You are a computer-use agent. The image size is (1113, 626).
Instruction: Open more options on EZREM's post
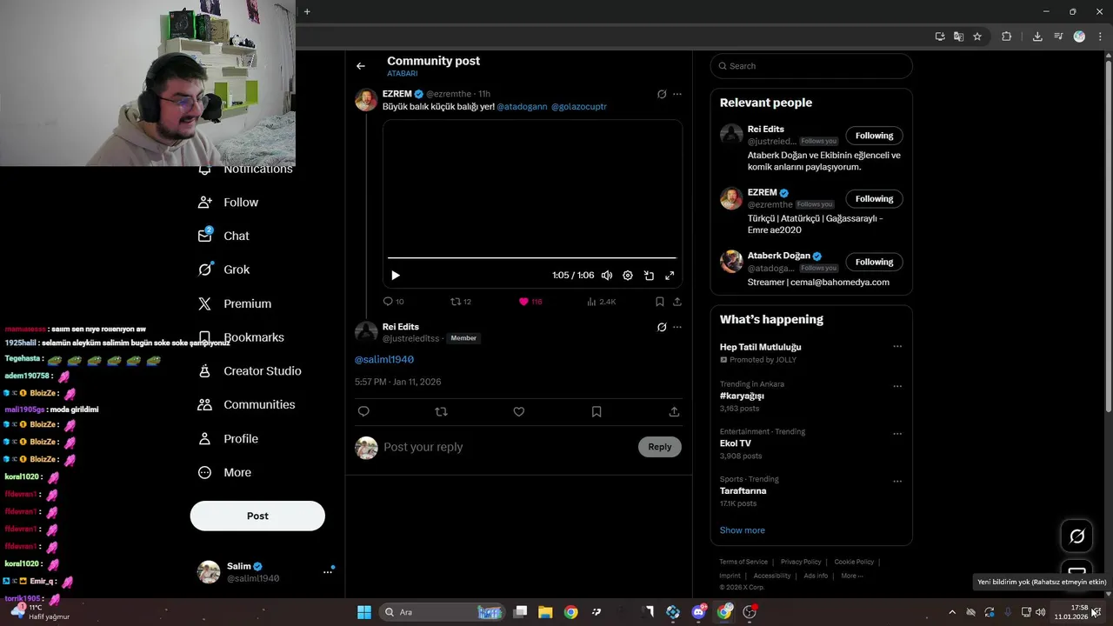(x=677, y=94)
